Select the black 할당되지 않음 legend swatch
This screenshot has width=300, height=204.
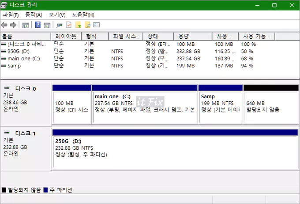(x=4, y=190)
